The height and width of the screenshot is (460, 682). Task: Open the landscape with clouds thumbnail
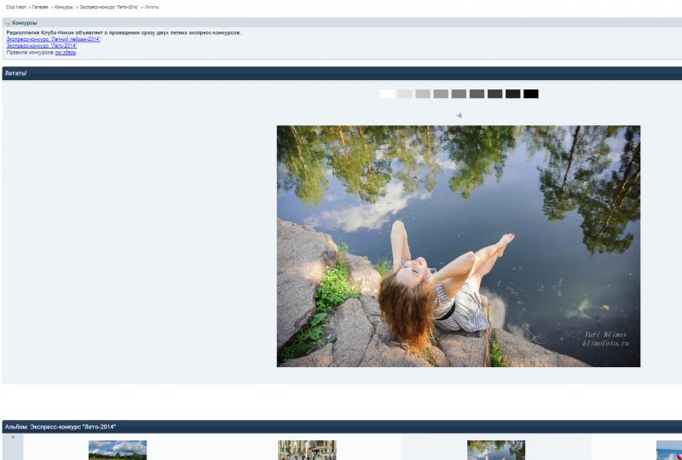(118, 450)
